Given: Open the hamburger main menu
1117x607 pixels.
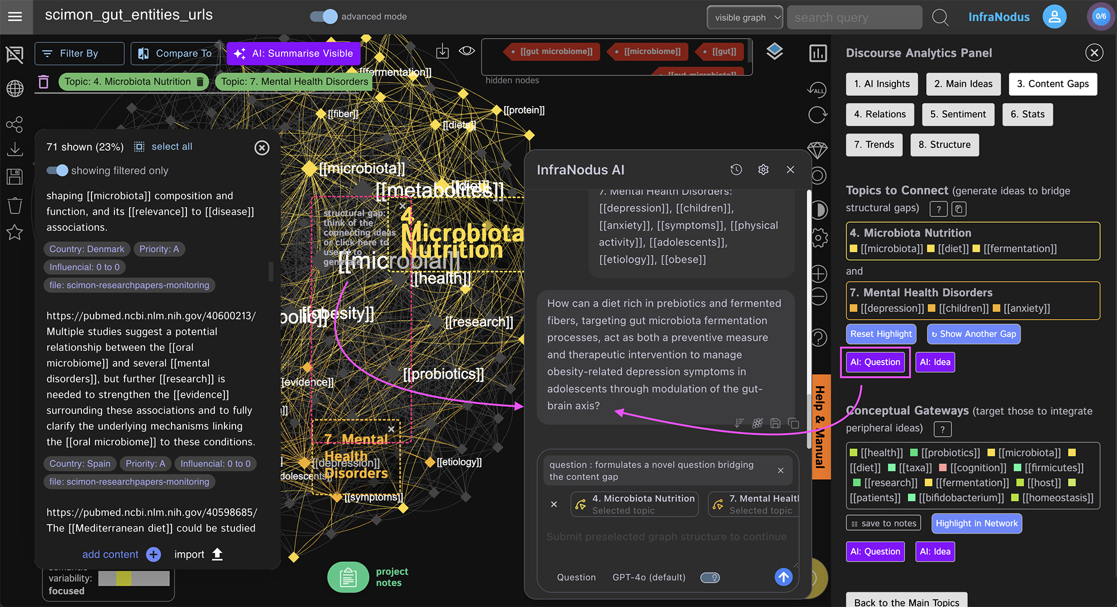Looking at the screenshot, I should [15, 16].
